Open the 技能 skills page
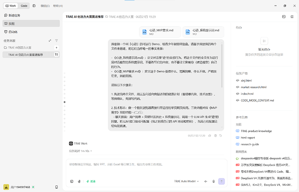The image size is (299, 192). [x=31, y=24]
